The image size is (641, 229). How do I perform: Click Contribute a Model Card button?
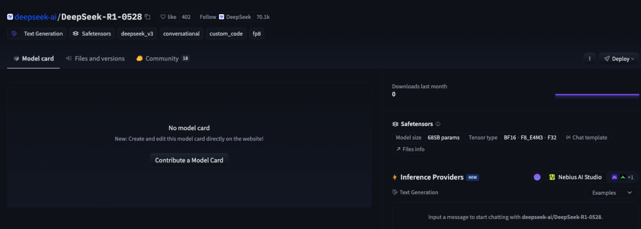(x=189, y=160)
